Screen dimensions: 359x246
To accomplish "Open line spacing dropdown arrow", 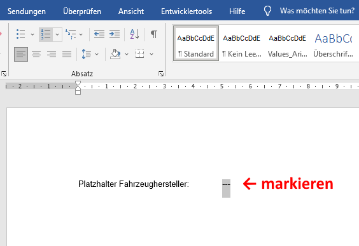I will (97, 54).
